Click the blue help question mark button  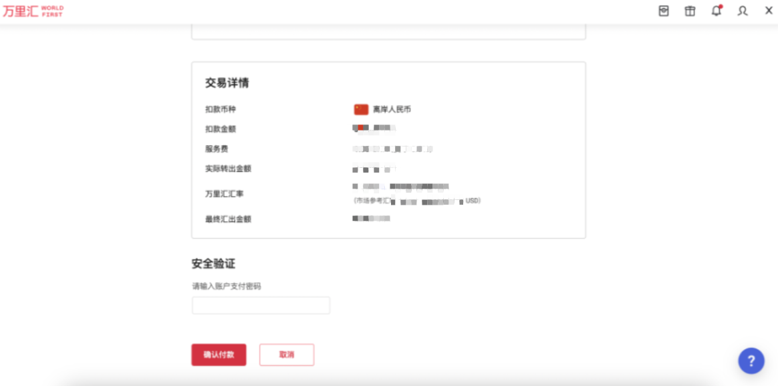pos(751,361)
